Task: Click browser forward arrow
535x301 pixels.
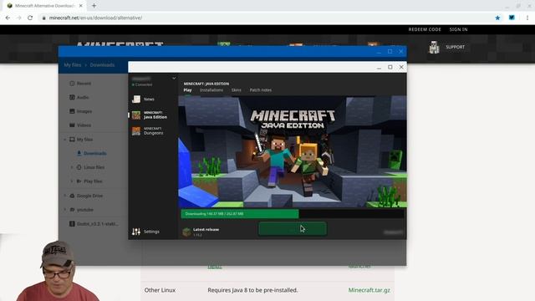Action: click(x=18, y=18)
